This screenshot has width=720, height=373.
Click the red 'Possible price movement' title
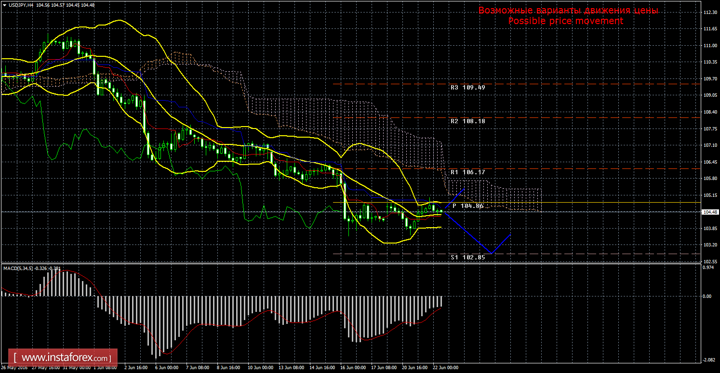[566, 21]
